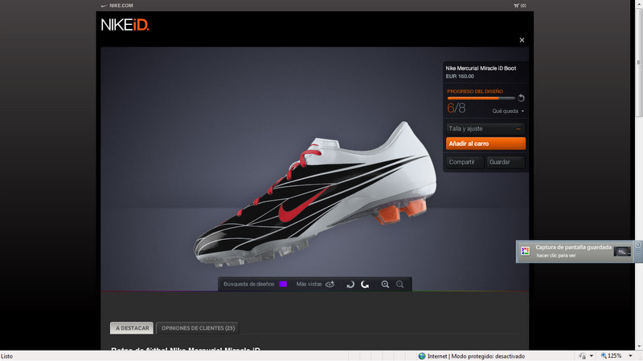Switch to 'A DESTACAR' tab
Viewport: 643px width, 361px height.
132,328
